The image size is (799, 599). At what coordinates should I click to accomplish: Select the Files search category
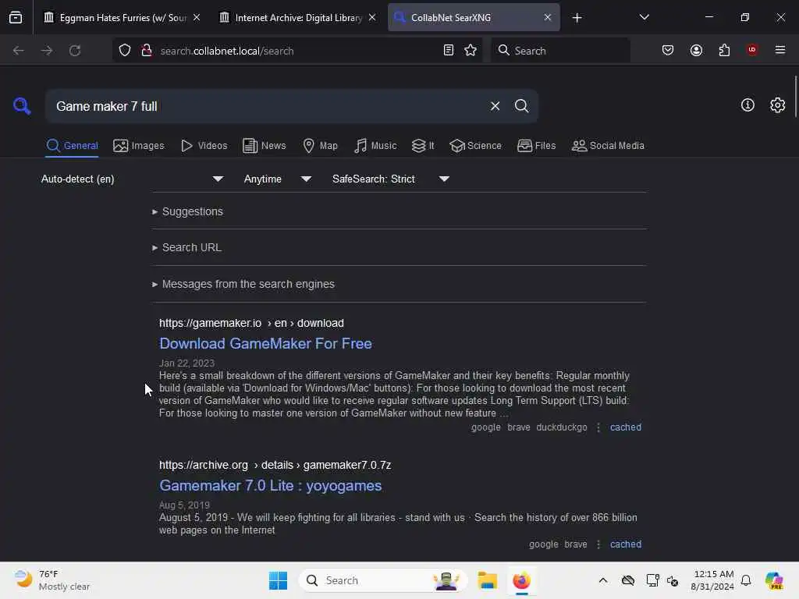tap(536, 146)
